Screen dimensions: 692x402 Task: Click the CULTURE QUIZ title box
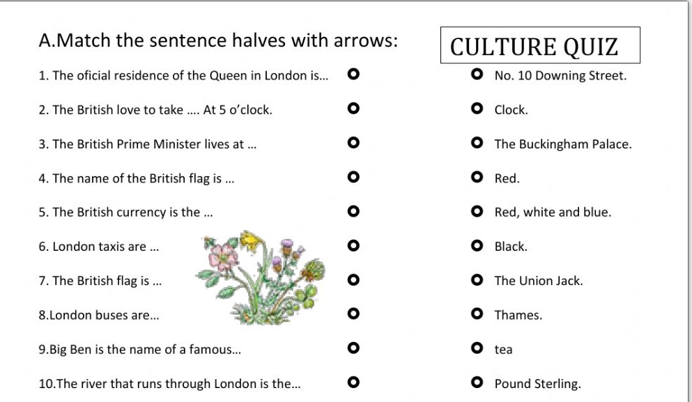540,45
